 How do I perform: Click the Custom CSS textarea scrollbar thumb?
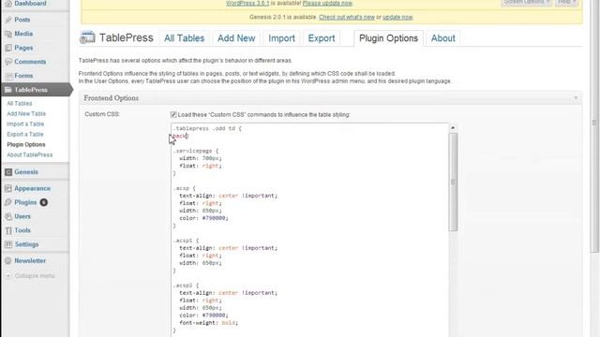(x=453, y=182)
